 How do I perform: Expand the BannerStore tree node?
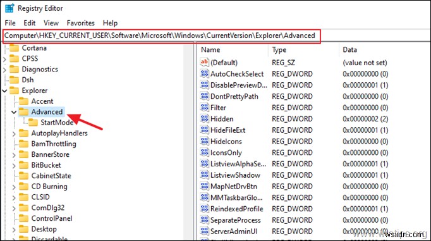point(14,155)
